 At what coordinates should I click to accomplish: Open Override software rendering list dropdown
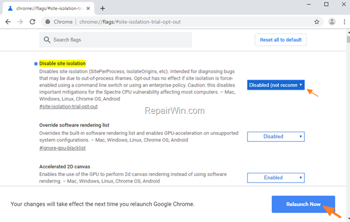pyautogui.click(x=276, y=136)
